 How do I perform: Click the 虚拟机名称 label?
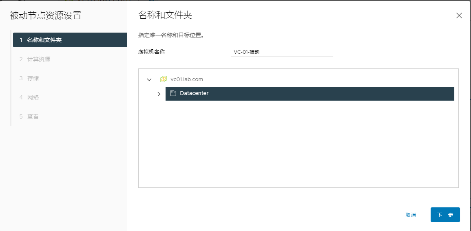coord(151,52)
